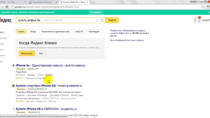Viewport: 210px width, 118px height.
Task: Click the Подробнее link under apple.com
Action: click(21, 72)
